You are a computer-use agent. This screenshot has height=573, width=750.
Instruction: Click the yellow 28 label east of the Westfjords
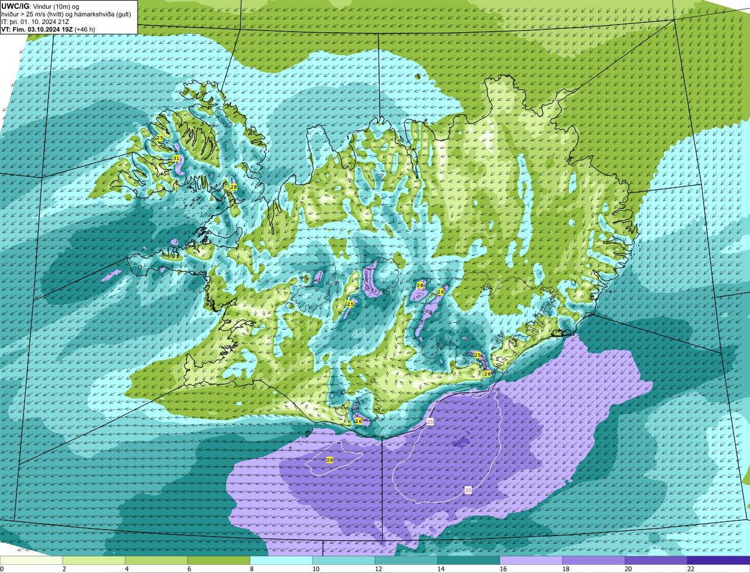point(233,187)
